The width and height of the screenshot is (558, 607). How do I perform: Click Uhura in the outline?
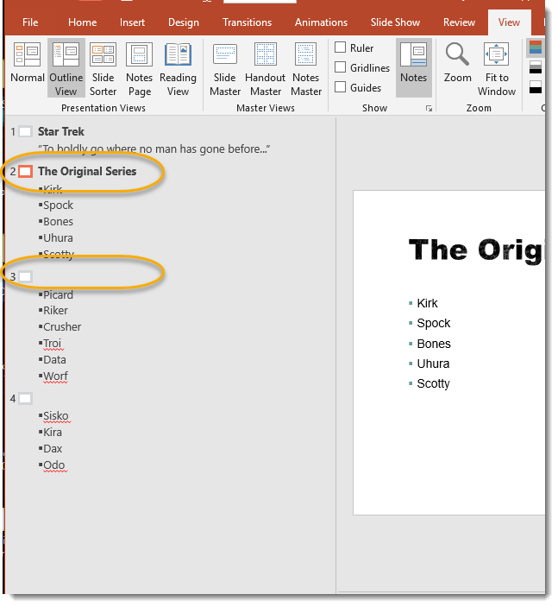58,238
